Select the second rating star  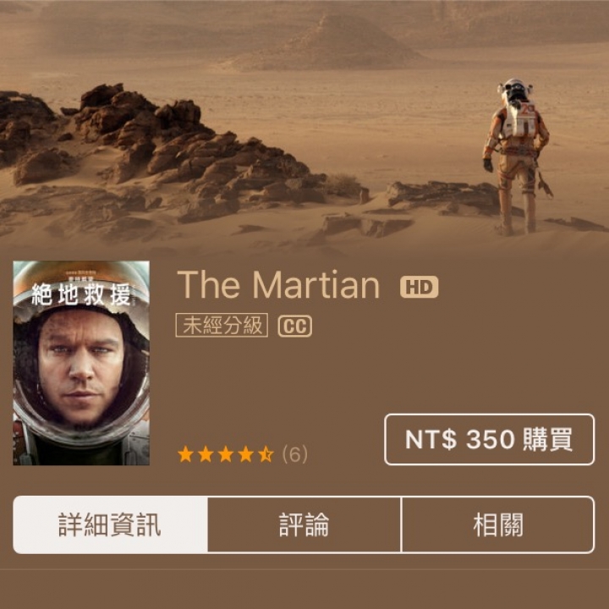pyautogui.click(x=206, y=454)
